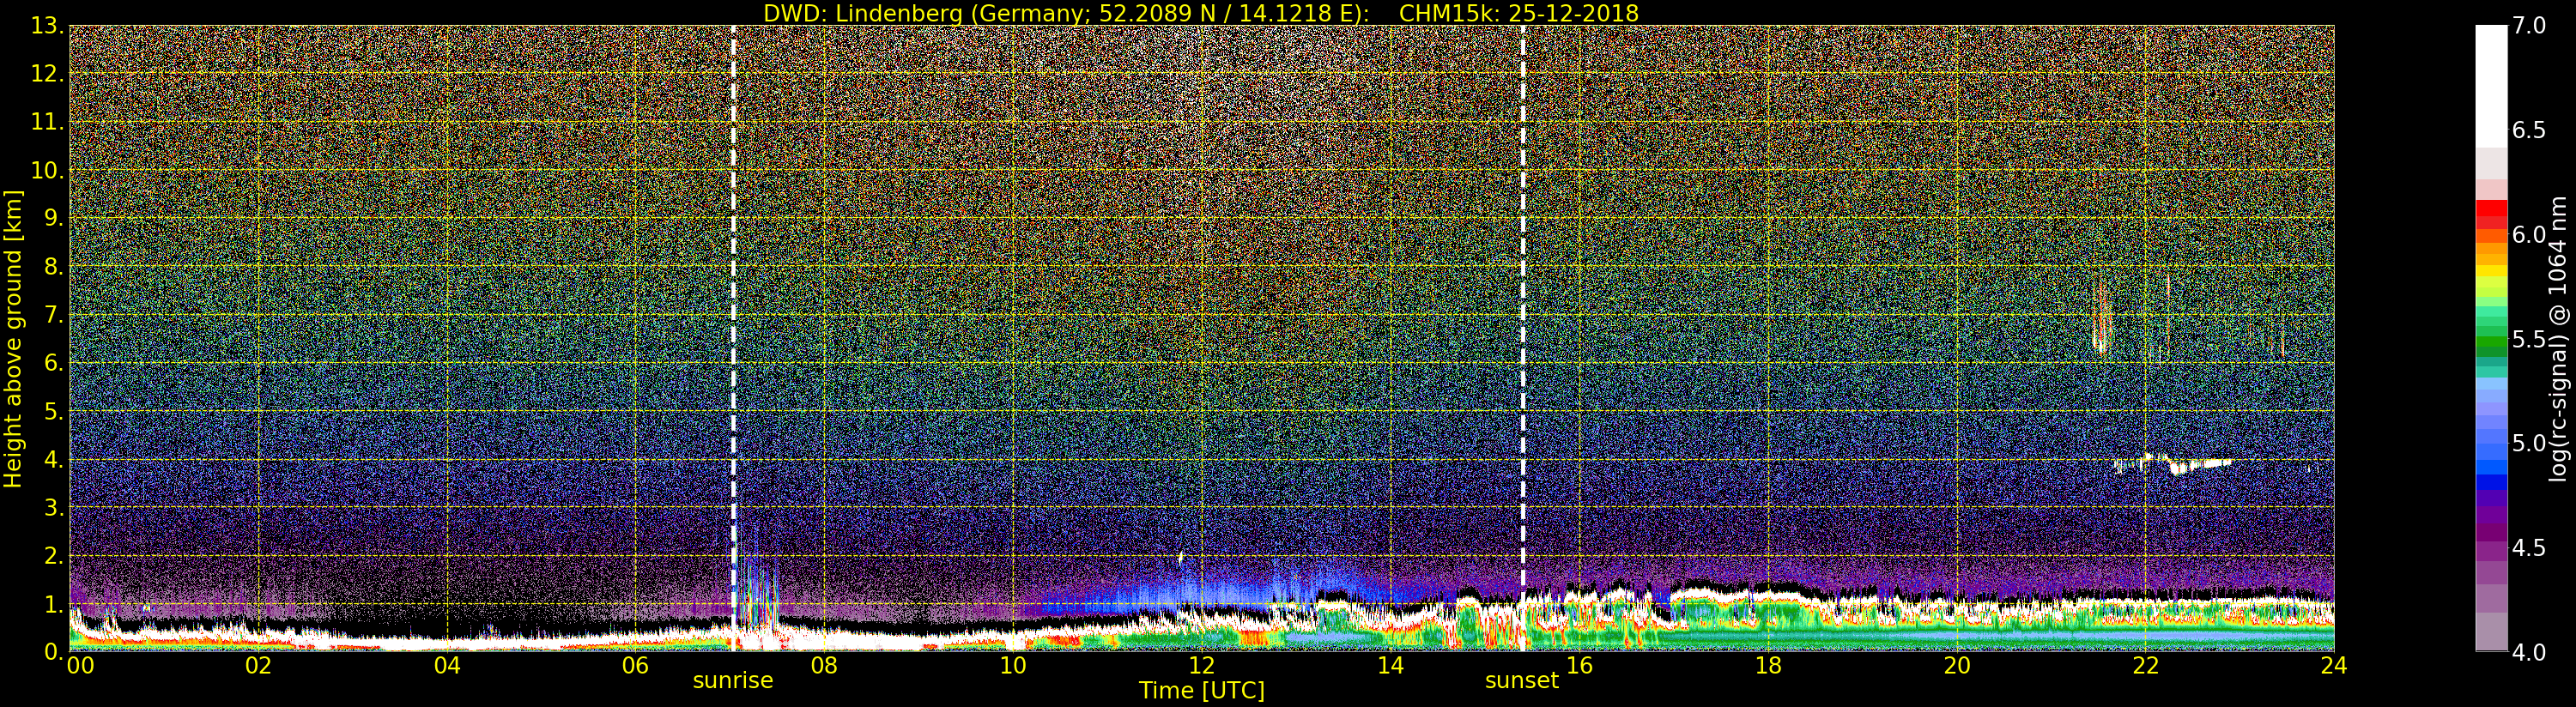Click the time axis tick '16'
The image size is (2576, 707).
pos(1579,665)
